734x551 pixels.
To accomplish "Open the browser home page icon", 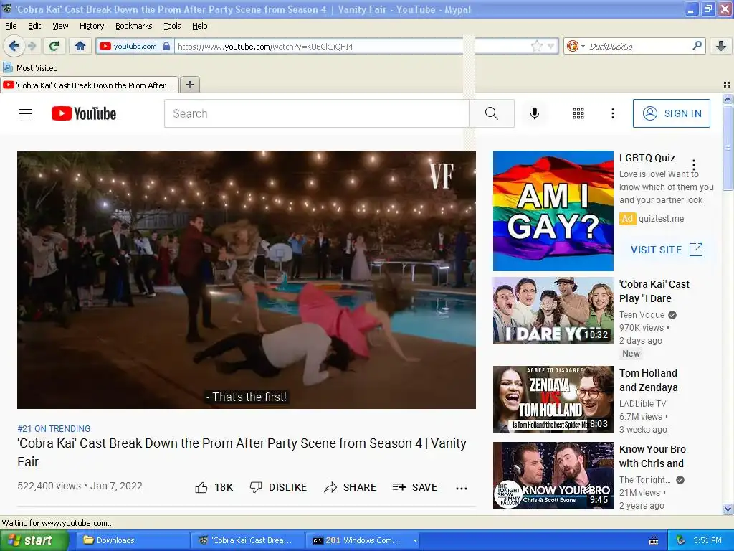I will coord(80,46).
